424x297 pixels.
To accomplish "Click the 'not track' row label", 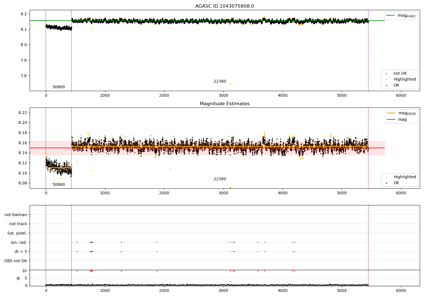I will pyautogui.click(x=18, y=224).
